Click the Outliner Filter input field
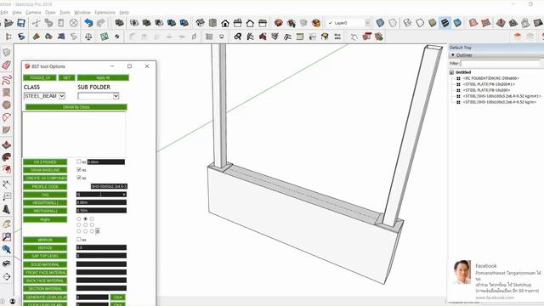Image resolution: width=544 pixels, height=306 pixels. click(501, 64)
